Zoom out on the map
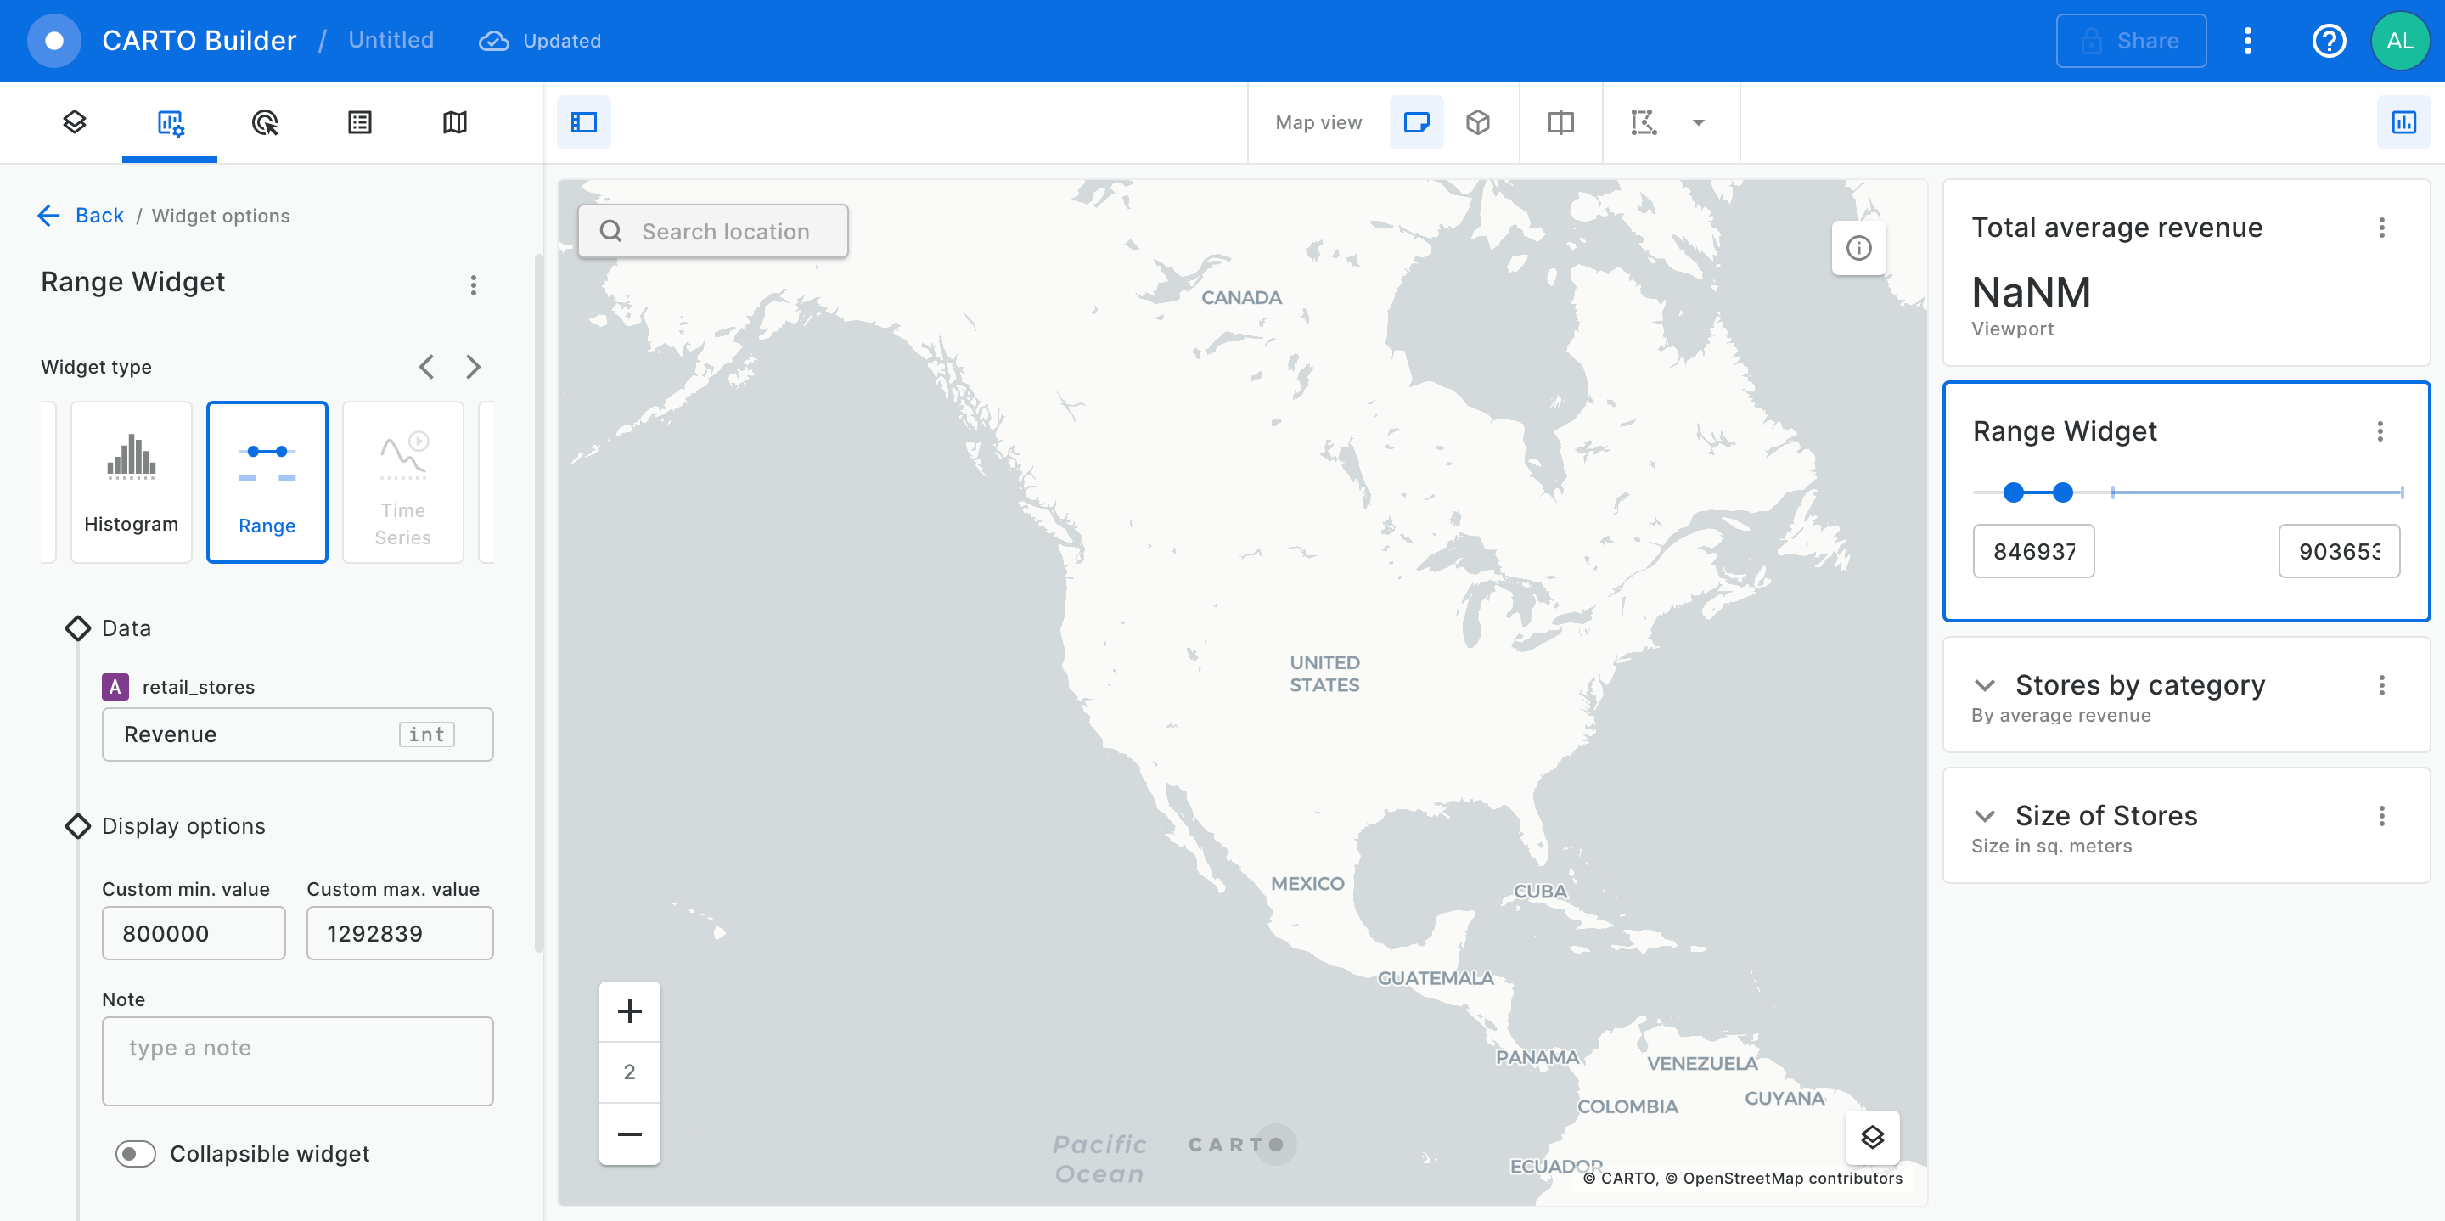Viewport: 2445px width, 1221px height. [629, 1134]
